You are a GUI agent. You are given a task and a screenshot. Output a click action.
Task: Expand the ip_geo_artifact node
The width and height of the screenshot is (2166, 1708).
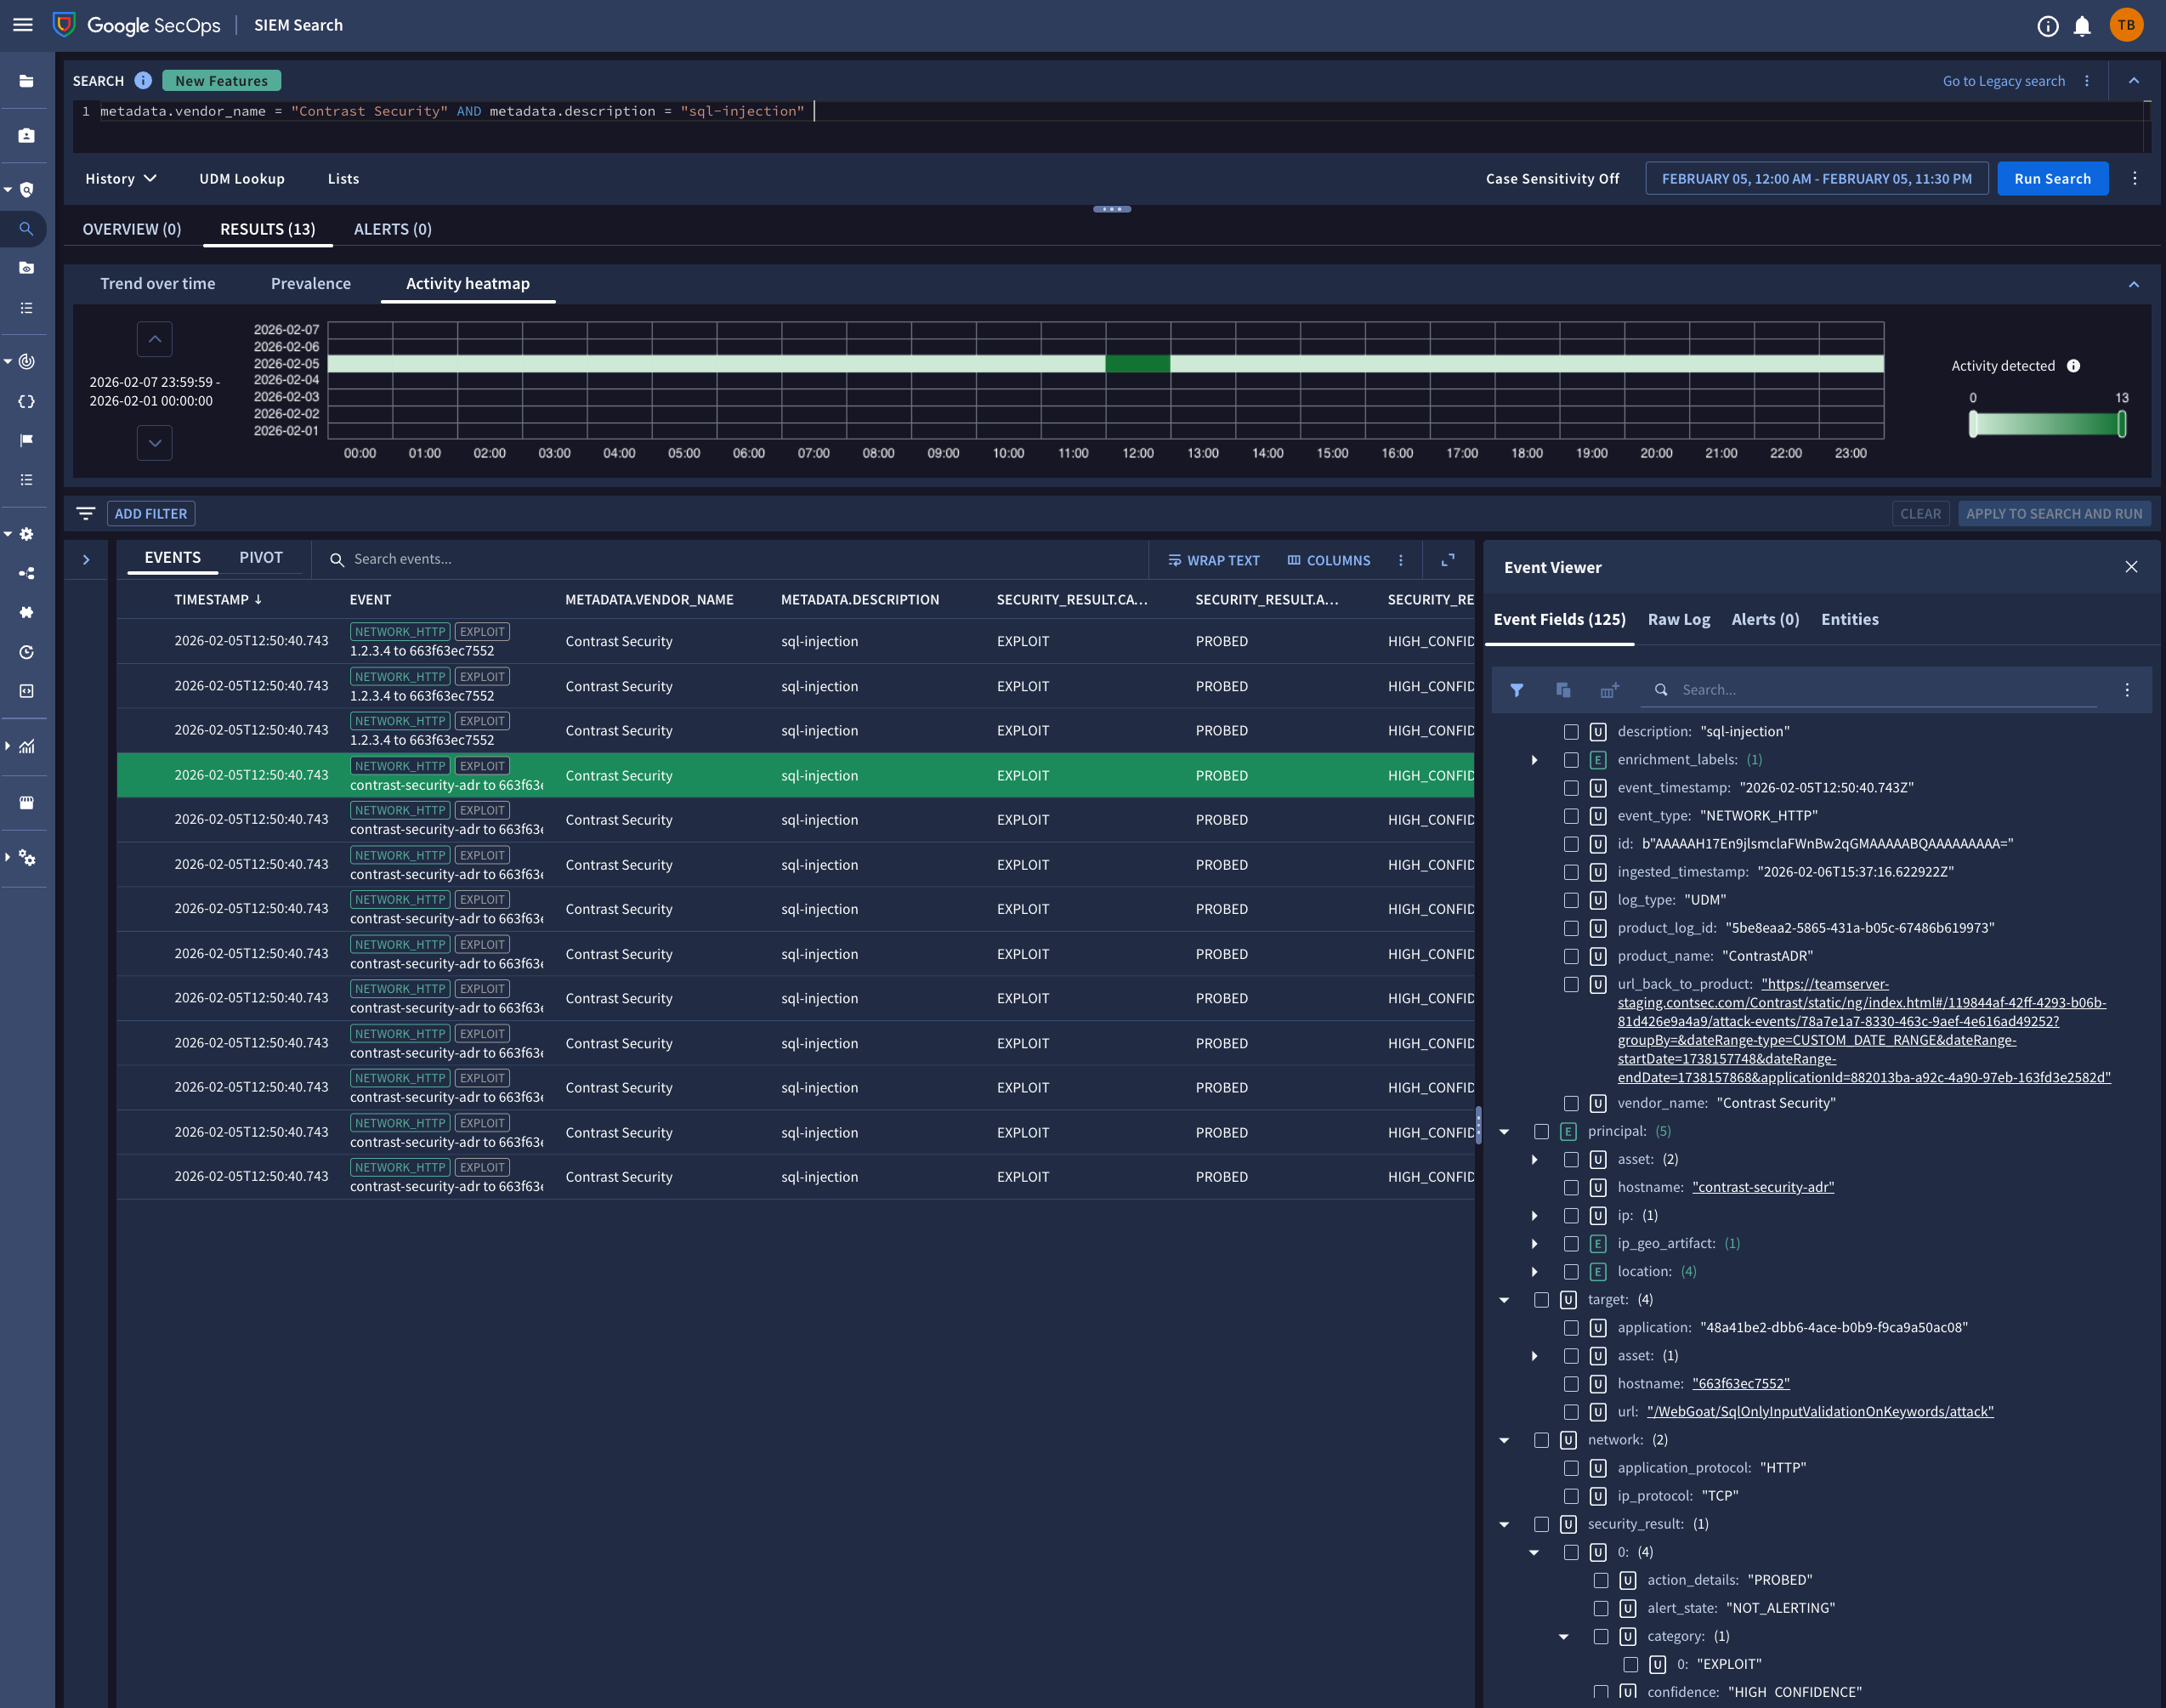tap(1534, 1244)
